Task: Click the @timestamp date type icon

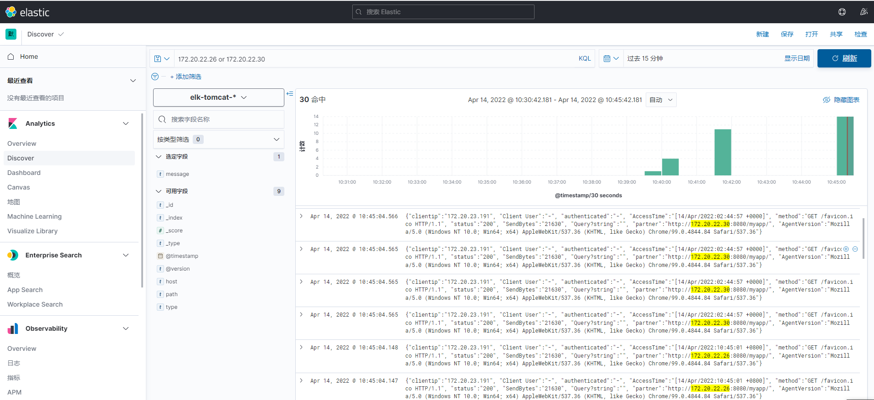Action: pyautogui.click(x=160, y=256)
